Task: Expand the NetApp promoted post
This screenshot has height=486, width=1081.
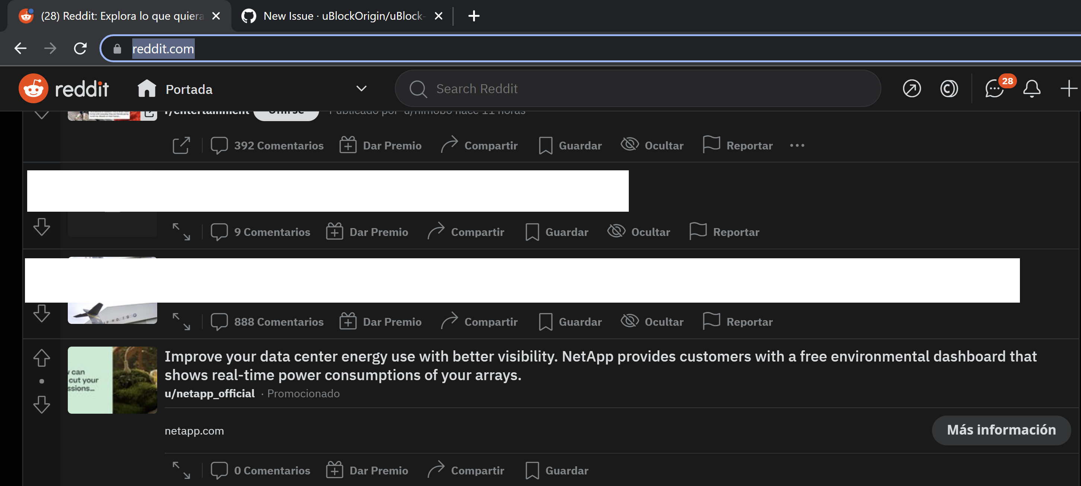Action: pyautogui.click(x=181, y=470)
